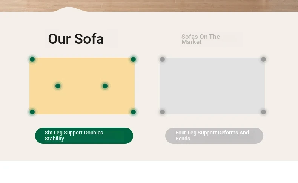
Task: Click the center-left green leg dot
Action: [58, 86]
